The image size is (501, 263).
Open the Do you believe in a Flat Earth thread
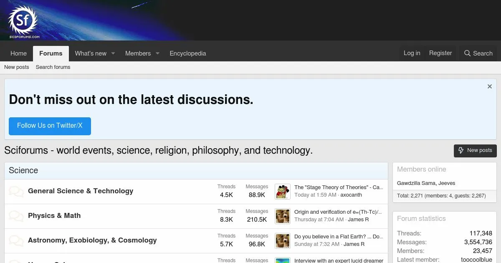click(339, 237)
